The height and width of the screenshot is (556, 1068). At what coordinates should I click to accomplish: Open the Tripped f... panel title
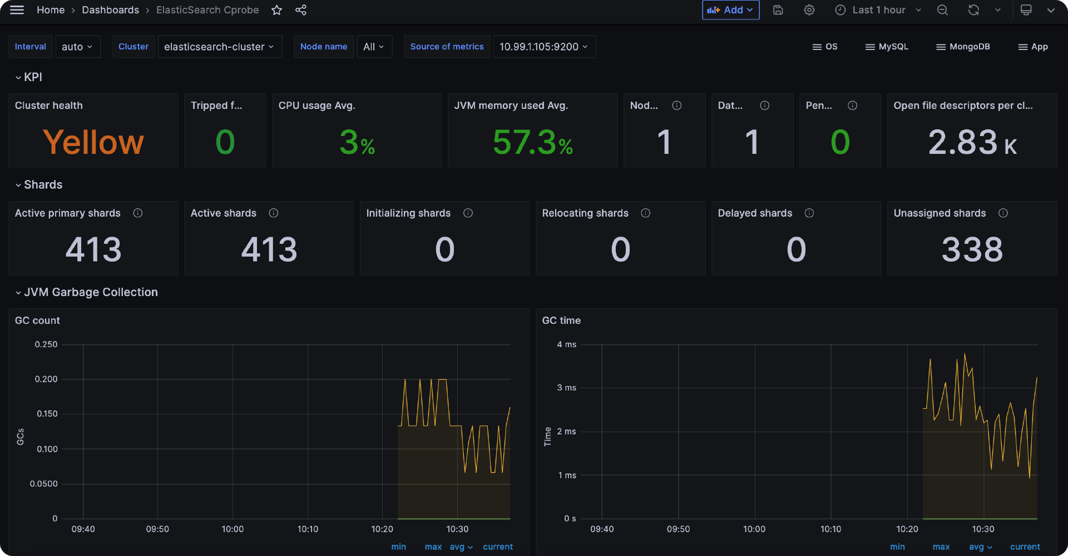pos(216,106)
